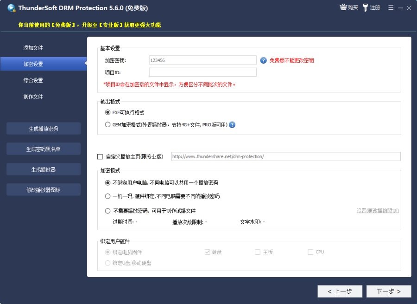Toggle the 硬盘 checkbox
417x304 pixels.
point(207,252)
